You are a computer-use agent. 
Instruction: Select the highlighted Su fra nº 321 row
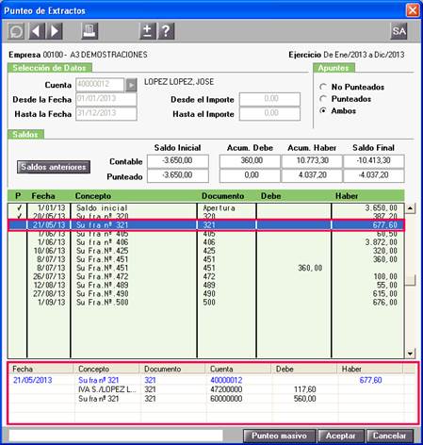pyautogui.click(x=206, y=225)
